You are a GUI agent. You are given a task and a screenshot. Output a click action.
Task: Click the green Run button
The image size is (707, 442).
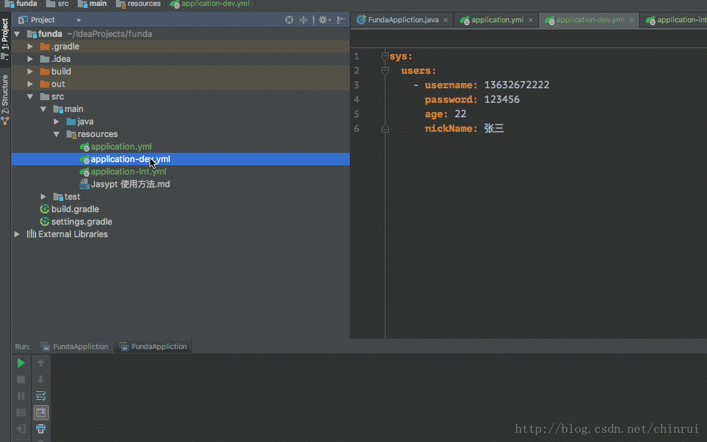(x=21, y=363)
